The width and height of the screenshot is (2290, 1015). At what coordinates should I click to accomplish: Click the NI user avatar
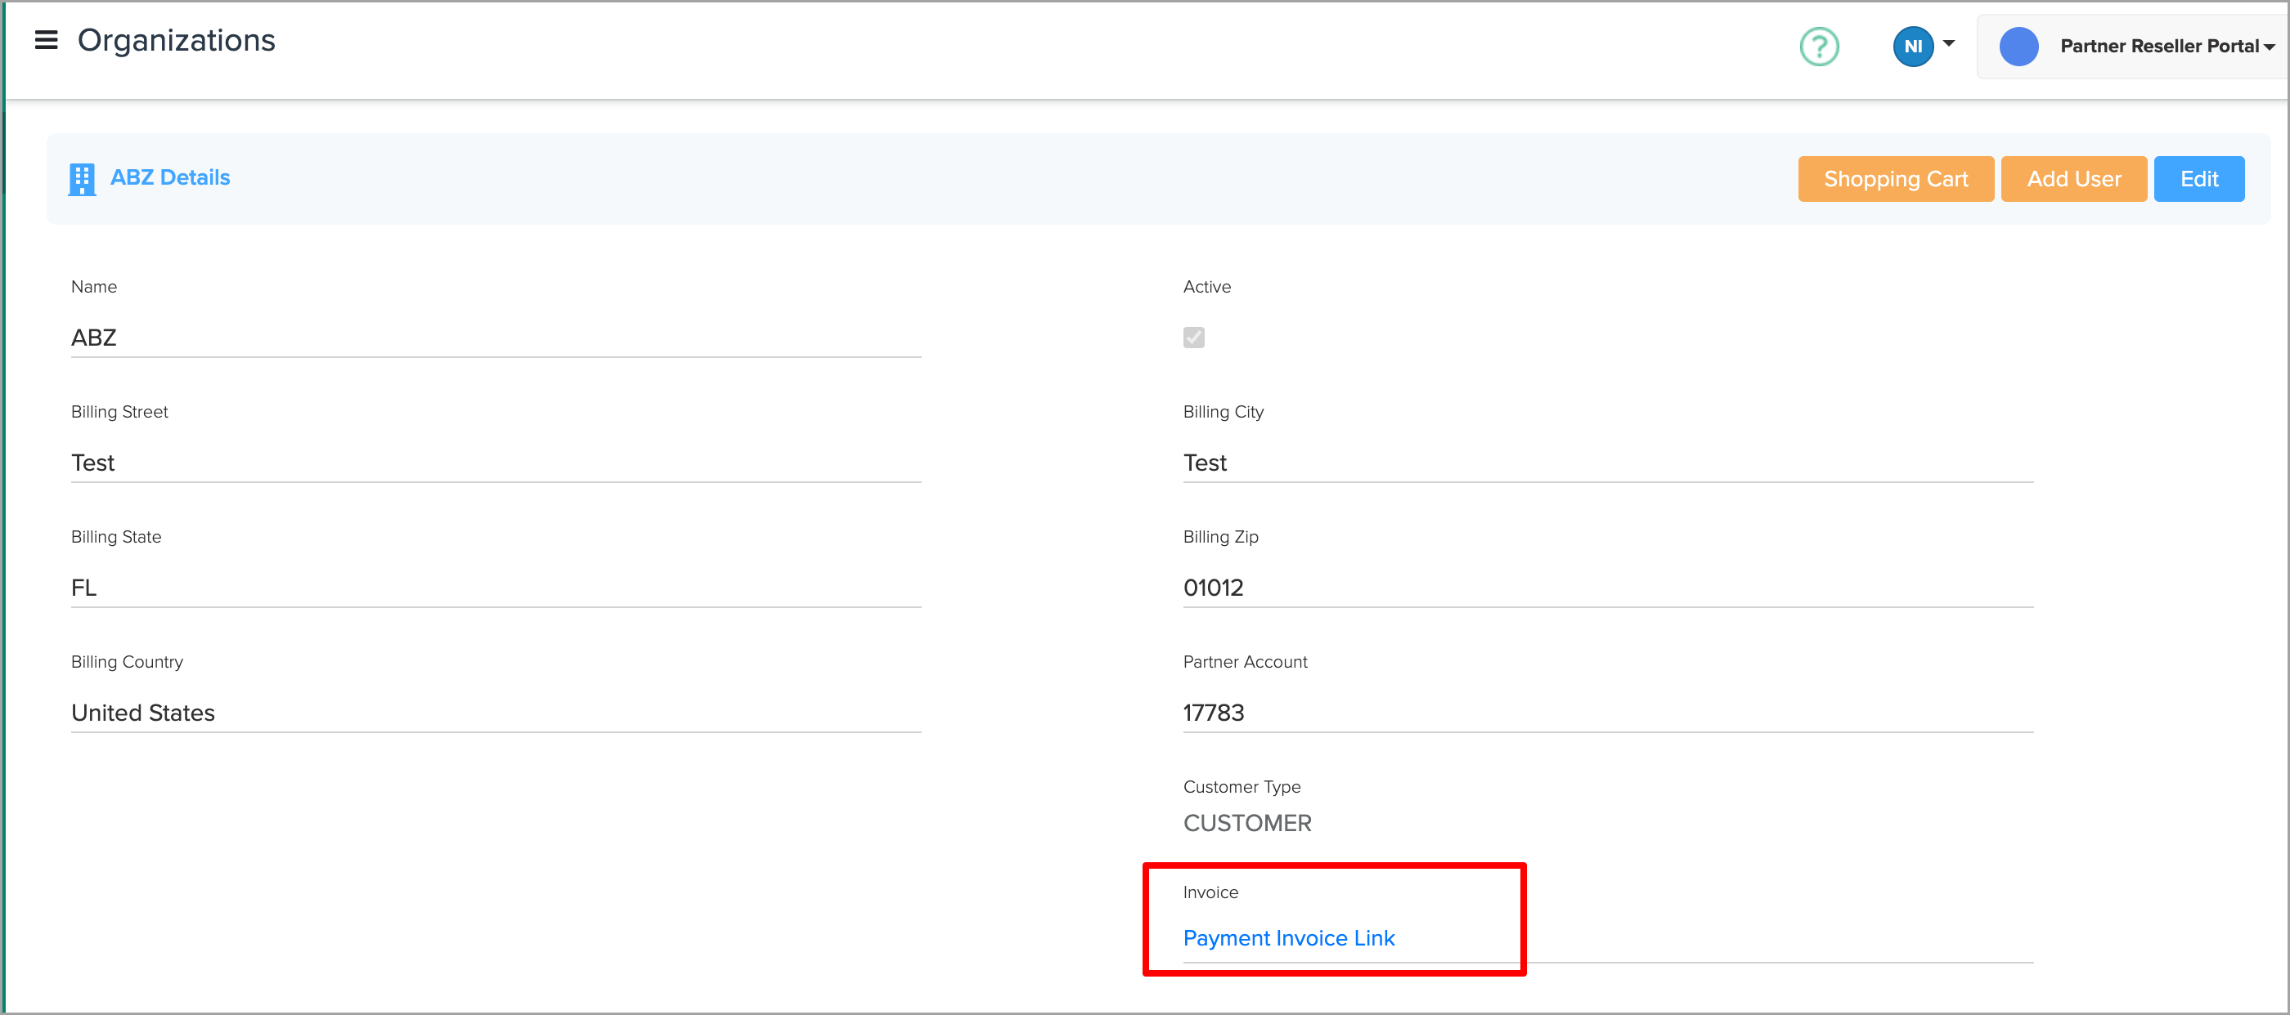pos(1912,47)
